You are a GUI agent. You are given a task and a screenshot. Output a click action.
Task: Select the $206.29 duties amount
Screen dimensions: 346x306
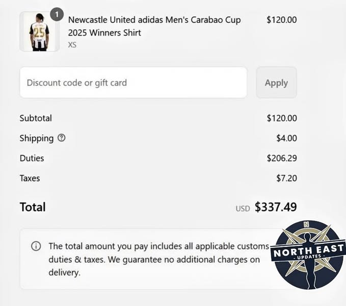(x=282, y=158)
